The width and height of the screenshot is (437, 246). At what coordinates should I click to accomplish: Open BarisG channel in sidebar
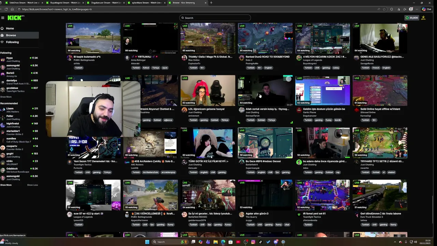pyautogui.click(x=19, y=74)
